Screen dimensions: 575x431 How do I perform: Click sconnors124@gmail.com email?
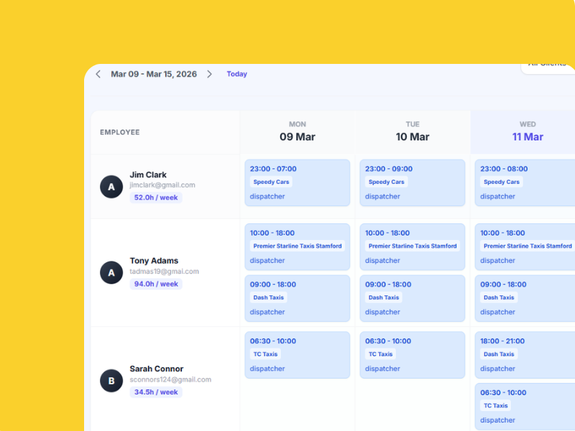tap(170, 380)
